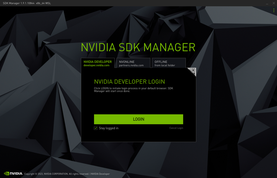Click the LOGIN button
The height and width of the screenshot is (178, 277).
[x=138, y=119]
